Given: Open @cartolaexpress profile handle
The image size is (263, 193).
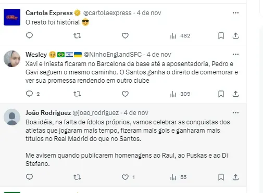Looking at the screenshot, I should [107, 13].
